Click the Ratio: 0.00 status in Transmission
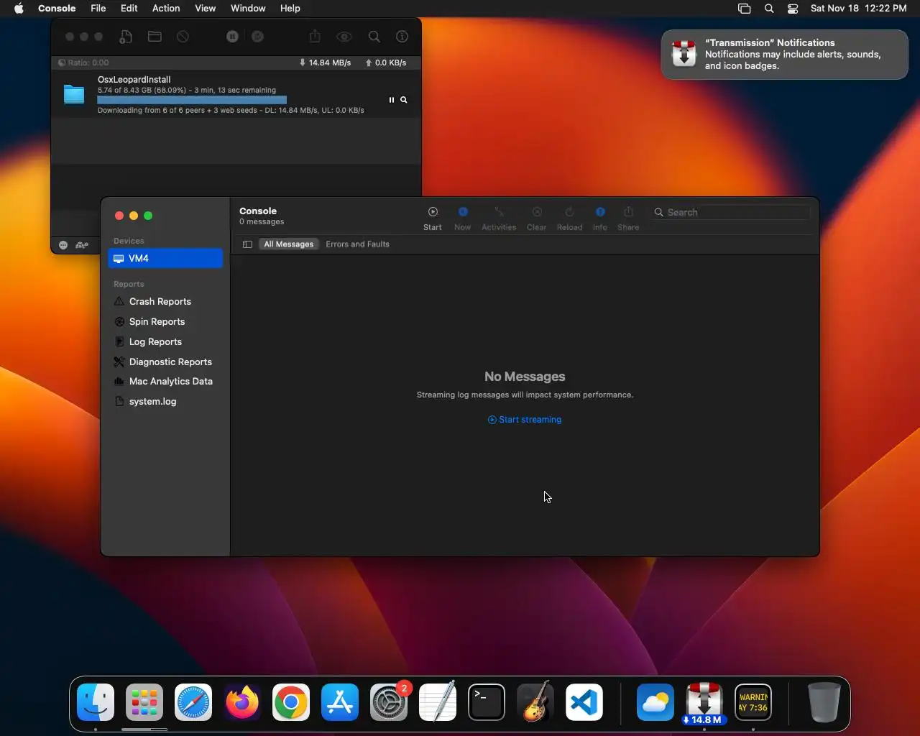 [x=83, y=63]
